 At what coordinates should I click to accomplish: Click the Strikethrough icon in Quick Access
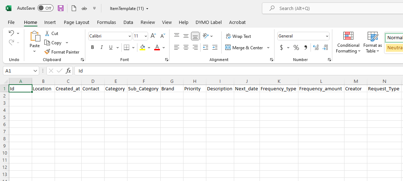pos(84,9)
